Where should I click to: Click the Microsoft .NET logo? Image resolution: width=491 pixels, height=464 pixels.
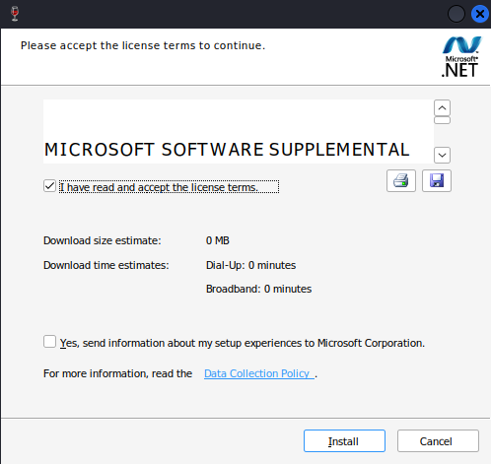(461, 57)
